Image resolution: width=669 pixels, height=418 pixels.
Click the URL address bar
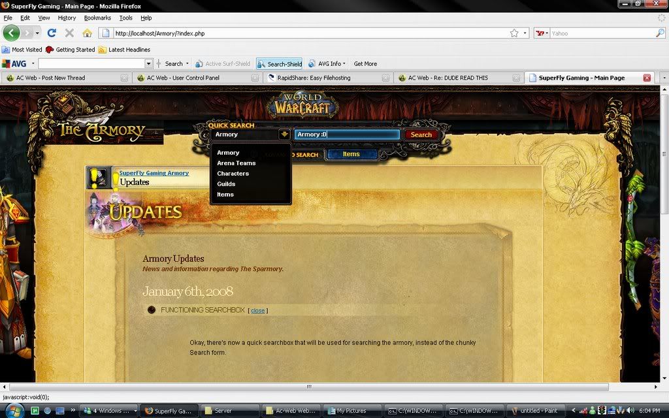click(x=312, y=33)
